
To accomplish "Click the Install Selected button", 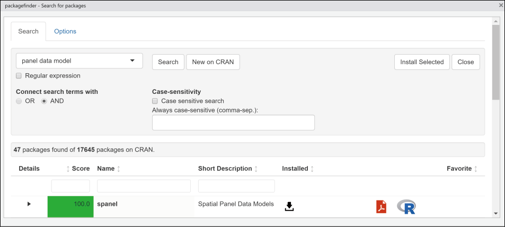I will click(422, 62).
